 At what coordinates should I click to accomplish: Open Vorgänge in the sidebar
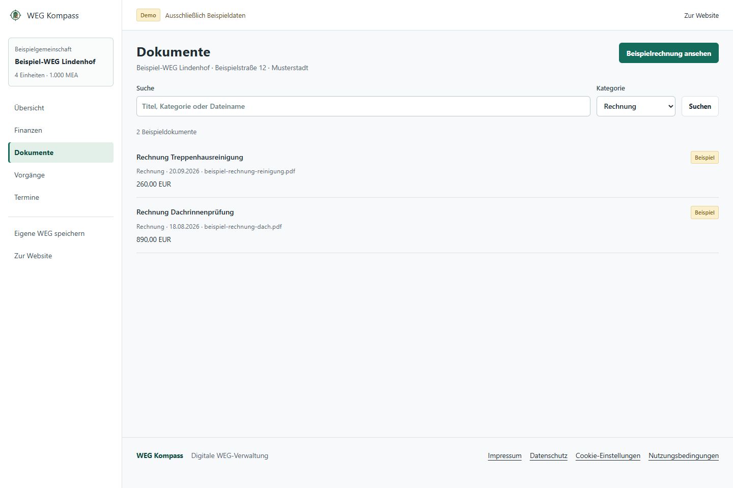61,175
